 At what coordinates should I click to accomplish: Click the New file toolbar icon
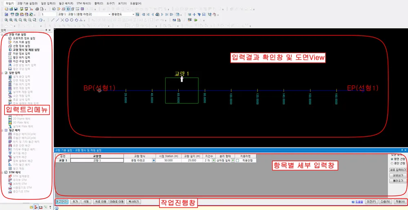click(x=7, y=9)
